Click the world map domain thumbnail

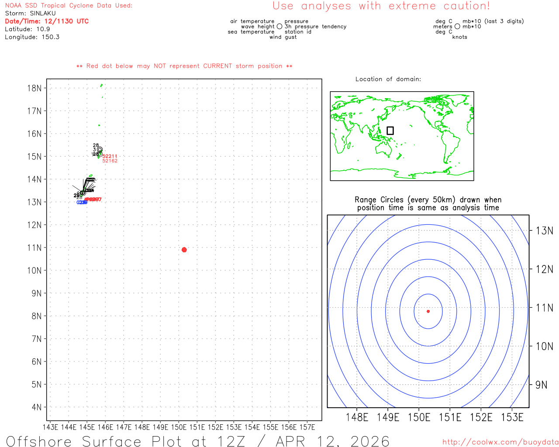402,136
